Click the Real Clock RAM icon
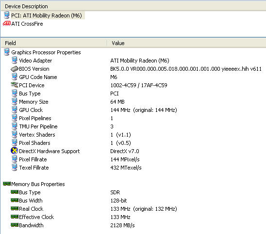This screenshot has width=266, height=234. [15, 208]
